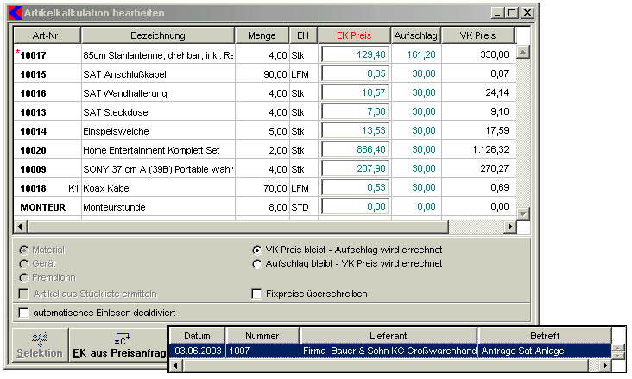Viewport: 632px width, 379px height.
Task: Click the EK Preis column header
Action: (x=354, y=35)
